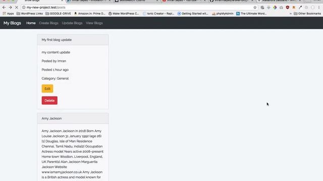The height and width of the screenshot is (181, 323).
Task: Open Make WordPress bookmark
Action: click(x=124, y=14)
